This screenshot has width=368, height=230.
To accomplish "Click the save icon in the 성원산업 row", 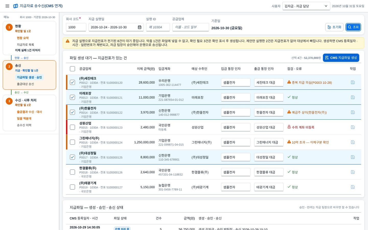I will pos(353,127).
